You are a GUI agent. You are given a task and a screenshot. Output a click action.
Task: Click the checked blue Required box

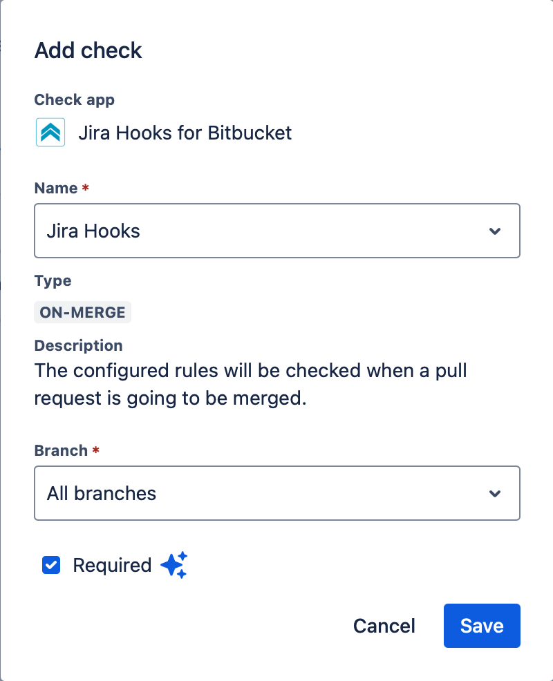50,565
